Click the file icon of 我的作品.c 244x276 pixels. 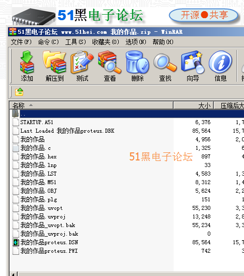16,148
